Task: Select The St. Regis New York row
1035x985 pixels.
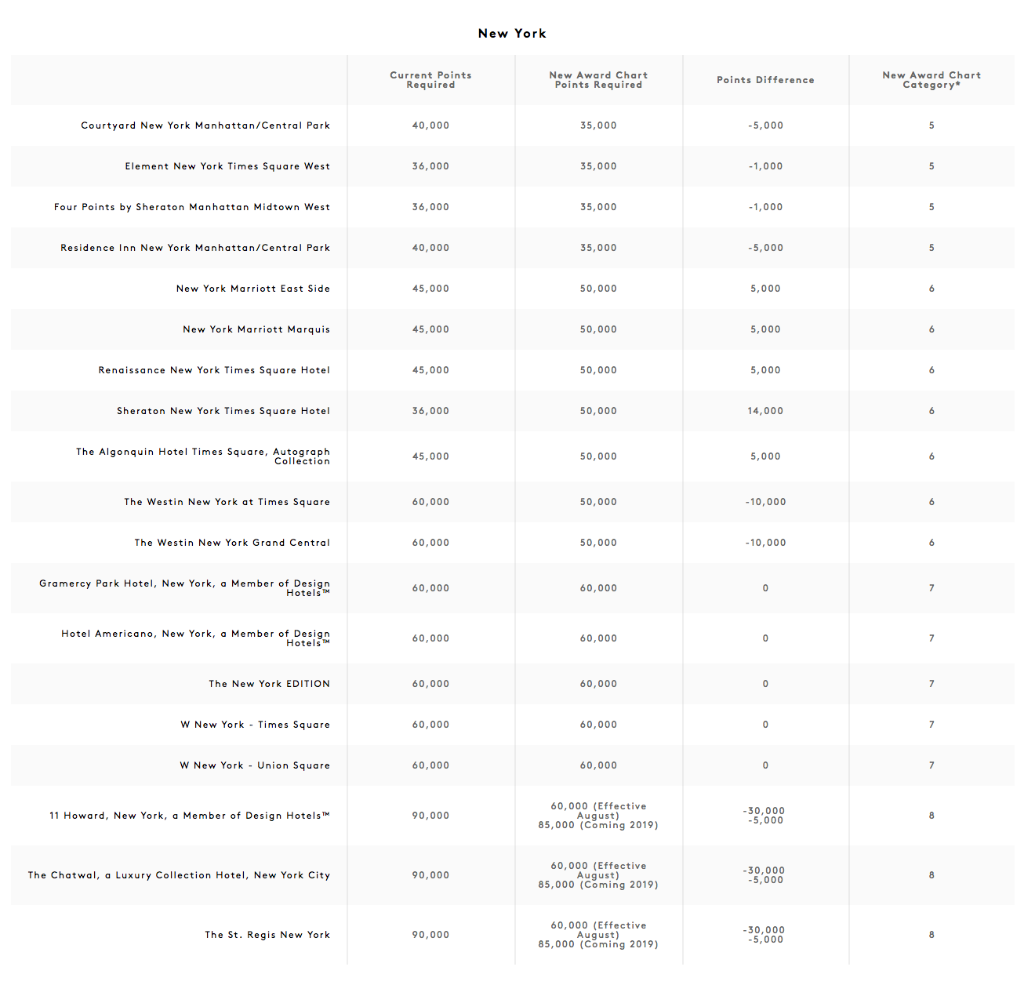Action: (513, 935)
